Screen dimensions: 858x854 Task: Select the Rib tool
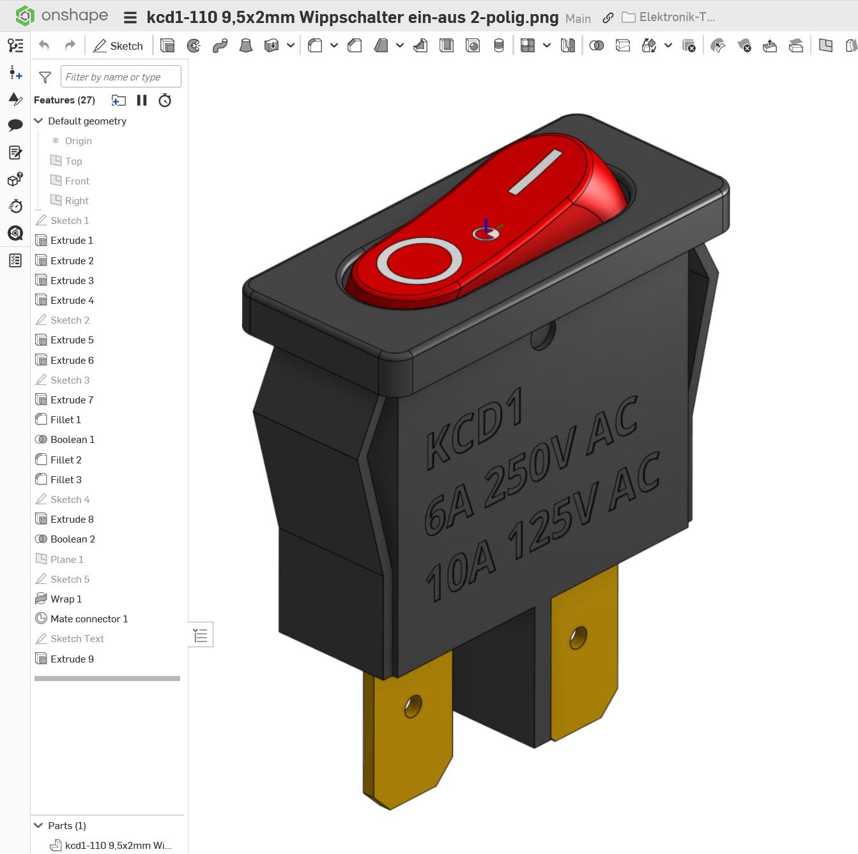(420, 45)
